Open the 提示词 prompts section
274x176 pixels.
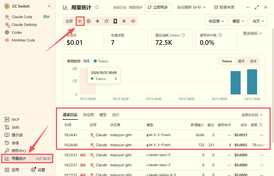coord(17,135)
